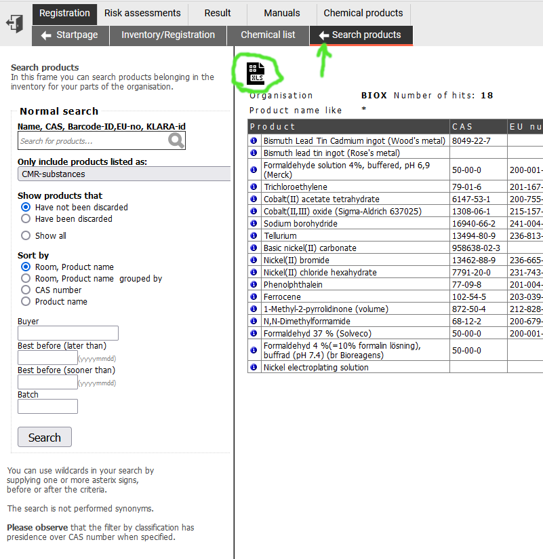Open info icon for Formaldehyde solution 4% (Merck)
This screenshot has height=559, width=543.
click(x=254, y=170)
